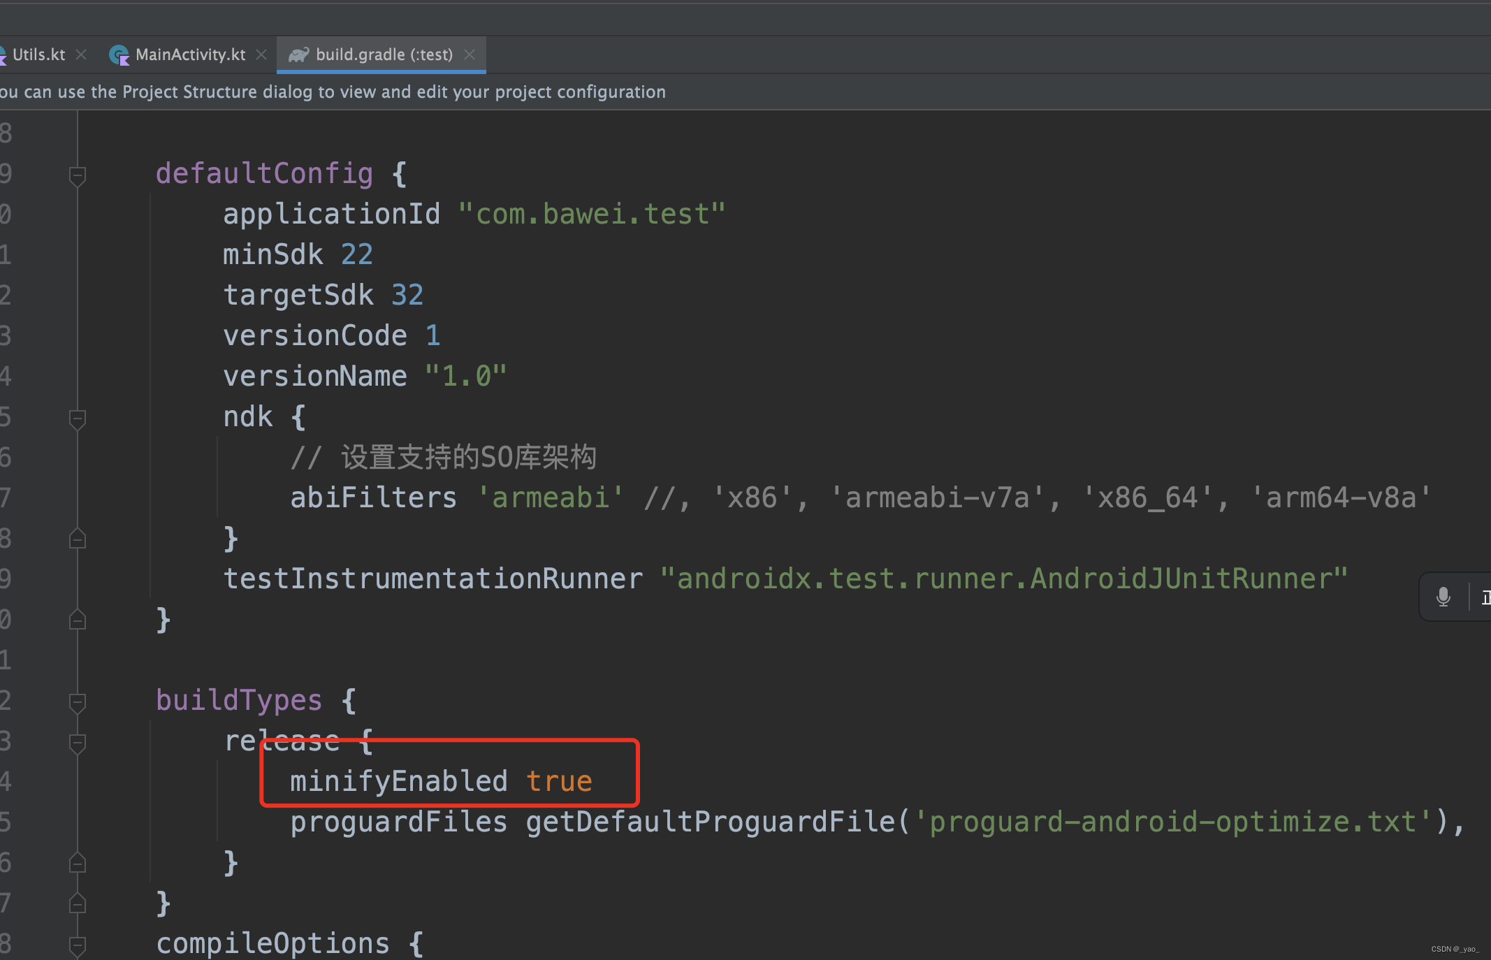This screenshot has height=960, width=1491.
Task: Click the buildTypes keyword
Action: 239,700
